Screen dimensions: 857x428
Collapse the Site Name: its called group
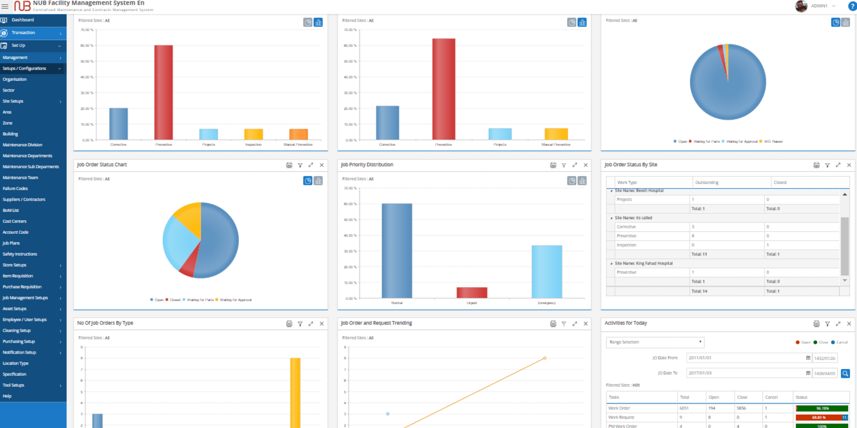point(612,218)
